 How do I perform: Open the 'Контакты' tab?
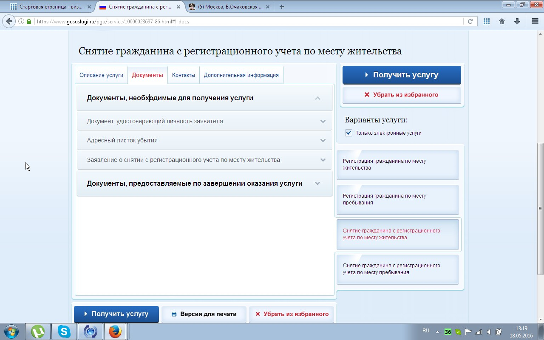click(183, 75)
